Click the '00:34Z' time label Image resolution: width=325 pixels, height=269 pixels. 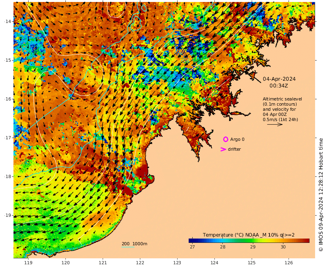click(x=279, y=85)
